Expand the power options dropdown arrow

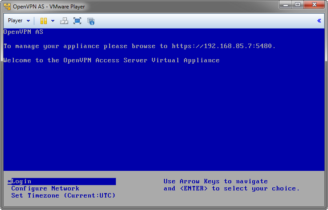tap(53, 21)
